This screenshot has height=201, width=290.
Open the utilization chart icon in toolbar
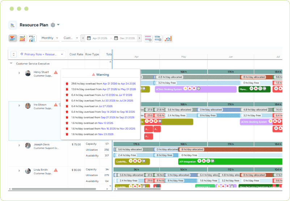click(x=168, y=38)
